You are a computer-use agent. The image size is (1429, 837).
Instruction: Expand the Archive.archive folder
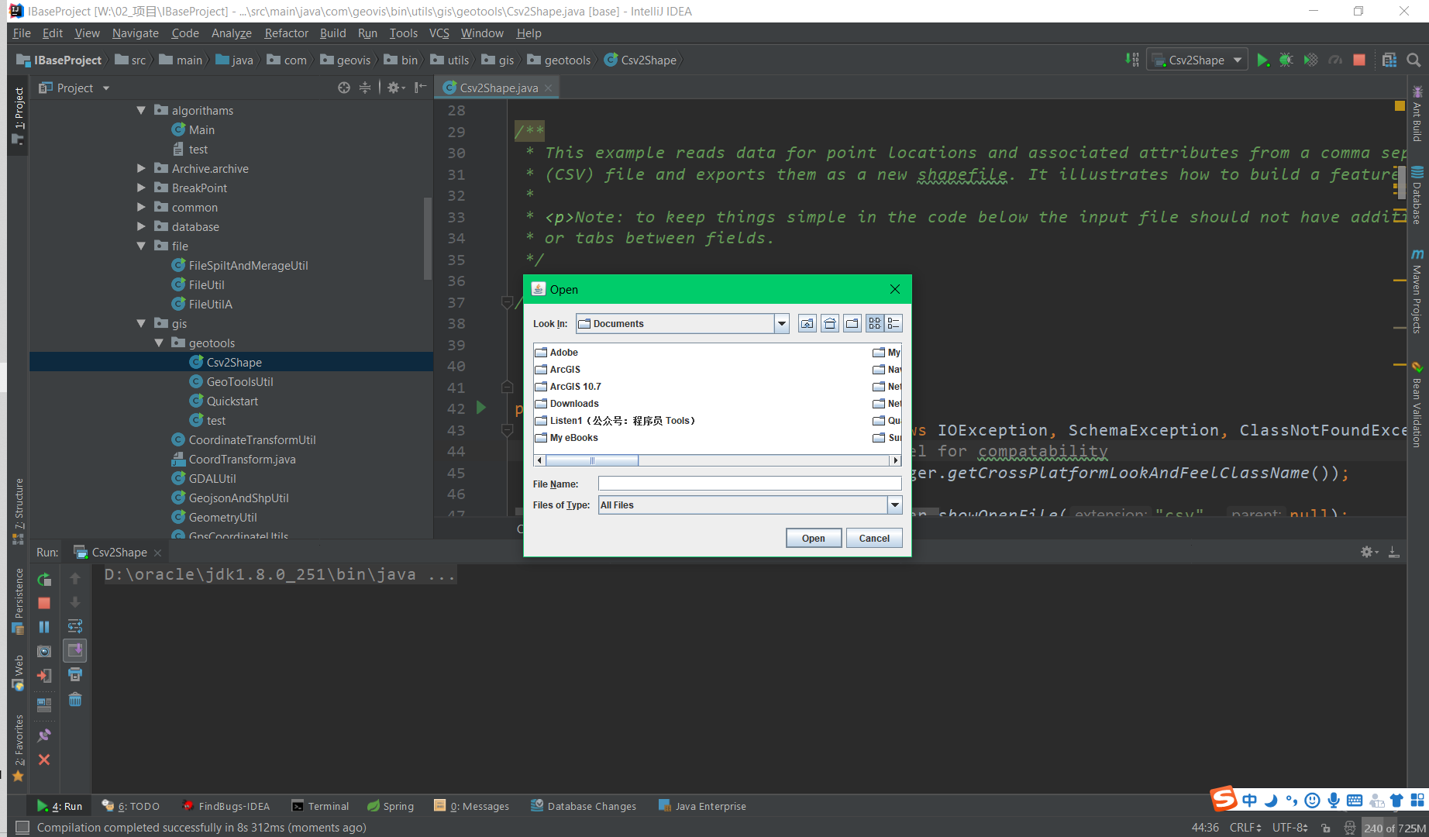(141, 169)
